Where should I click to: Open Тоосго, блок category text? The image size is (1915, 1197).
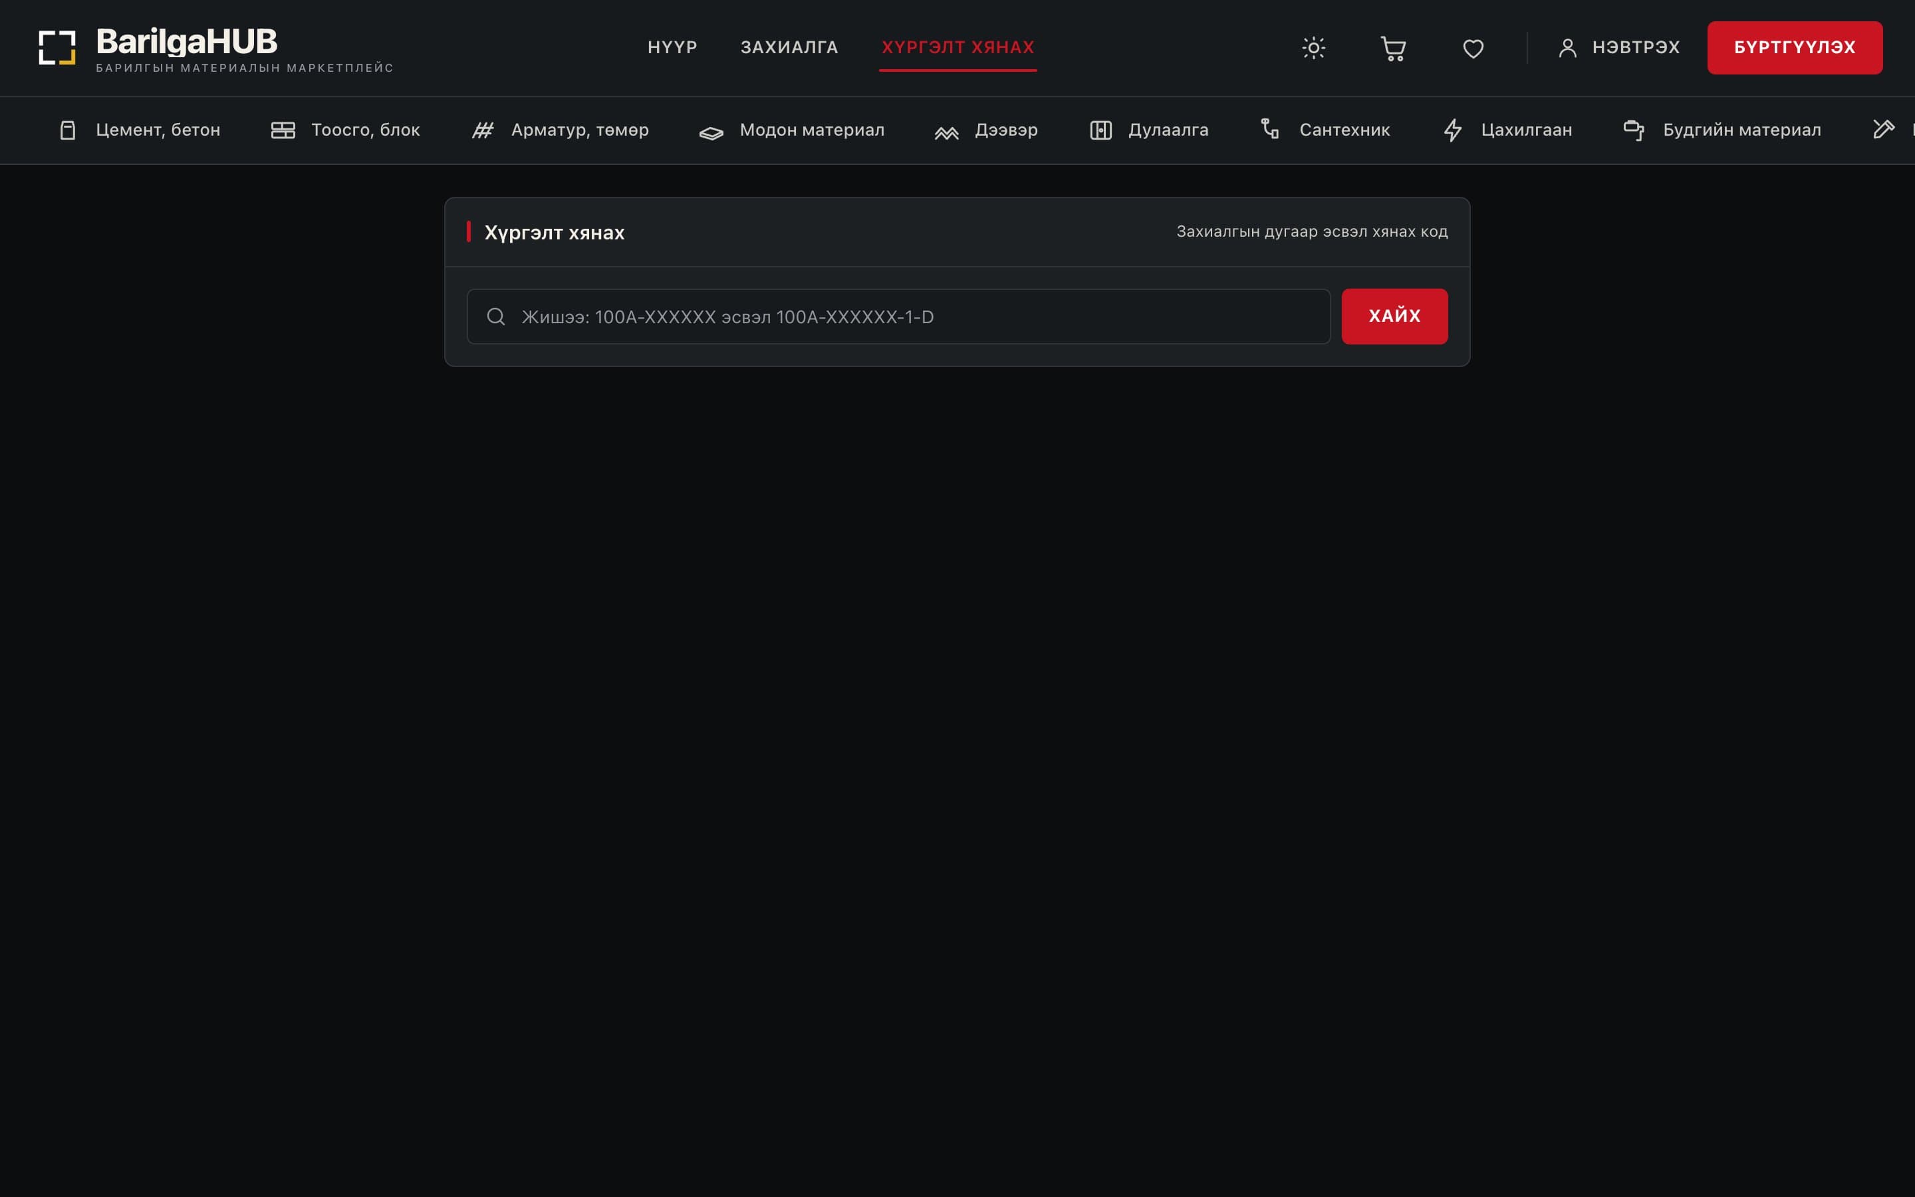coord(366,130)
